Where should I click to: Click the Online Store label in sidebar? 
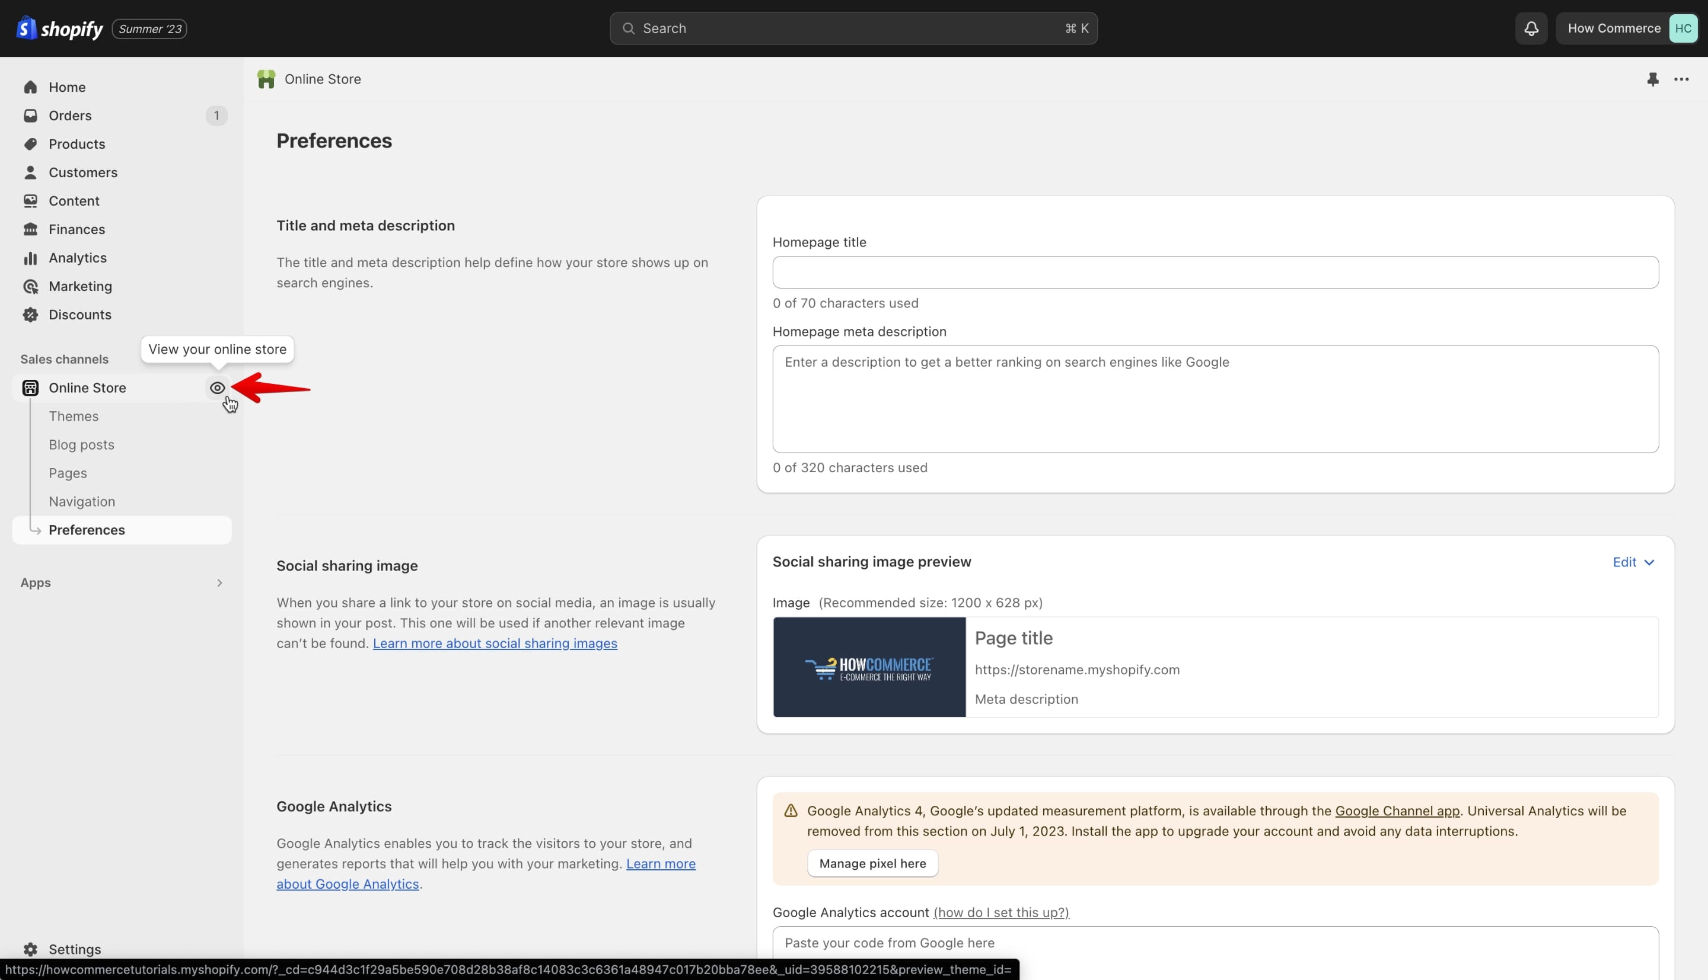88,387
